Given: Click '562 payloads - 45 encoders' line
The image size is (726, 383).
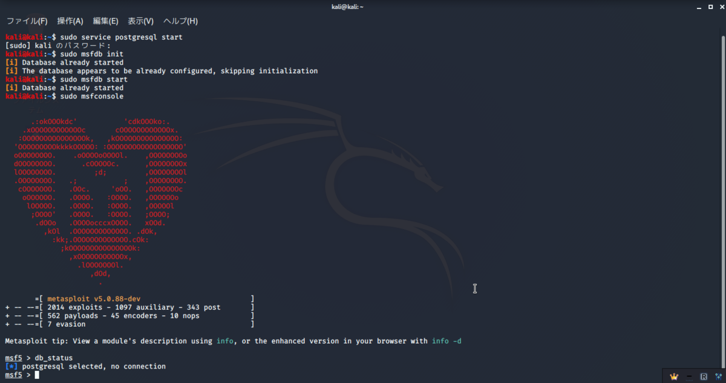Looking at the screenshot, I should tap(123, 316).
